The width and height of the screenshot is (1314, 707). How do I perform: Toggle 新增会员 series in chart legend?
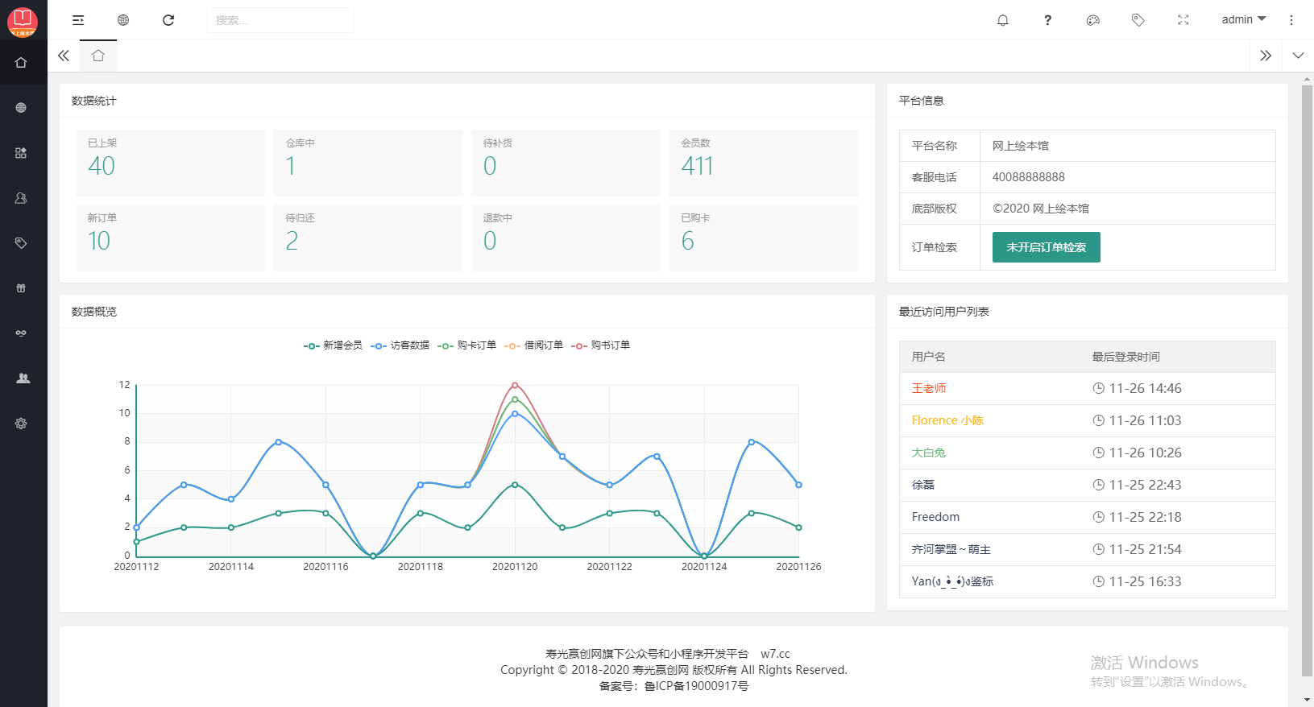tap(333, 345)
